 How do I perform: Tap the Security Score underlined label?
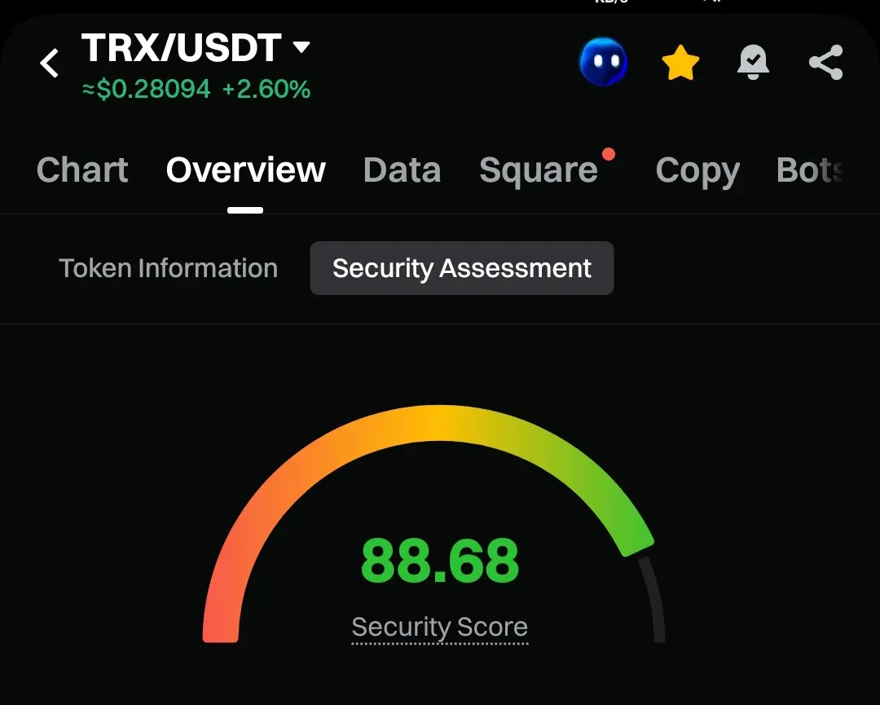pyautogui.click(x=439, y=628)
